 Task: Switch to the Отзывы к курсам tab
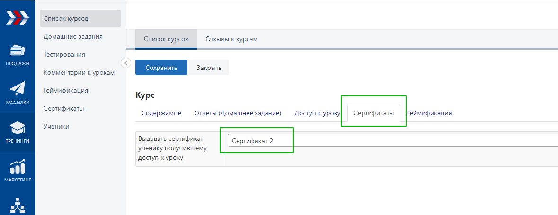(x=231, y=39)
